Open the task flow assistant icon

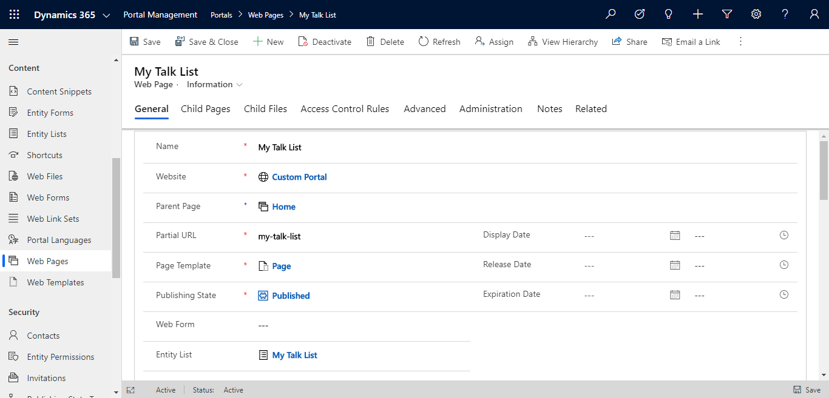coord(640,15)
